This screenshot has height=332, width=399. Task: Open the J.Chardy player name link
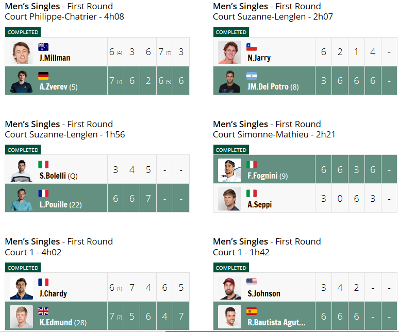[x=53, y=293]
